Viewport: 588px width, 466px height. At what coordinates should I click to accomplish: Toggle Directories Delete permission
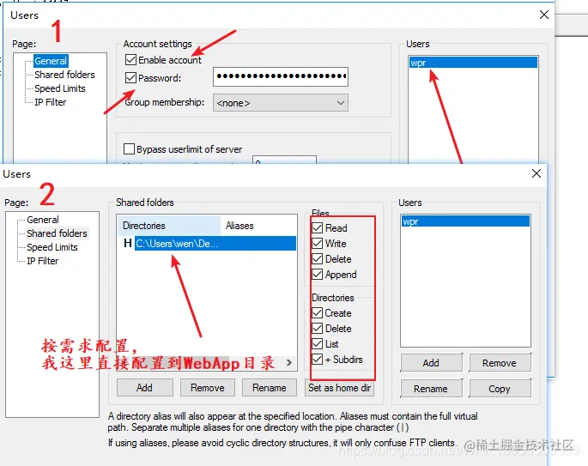[318, 329]
